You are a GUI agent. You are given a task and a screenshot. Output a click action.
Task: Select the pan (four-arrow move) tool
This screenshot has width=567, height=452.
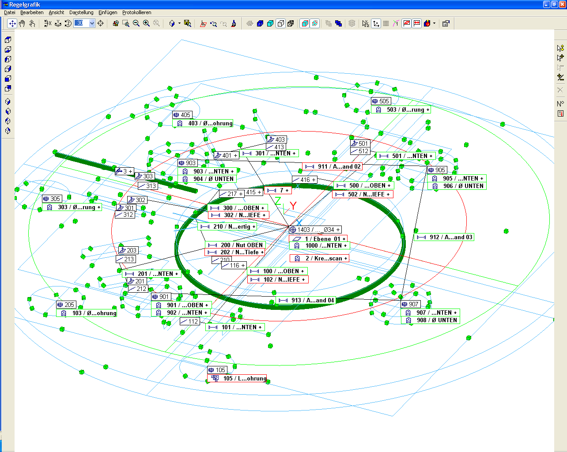click(12, 23)
